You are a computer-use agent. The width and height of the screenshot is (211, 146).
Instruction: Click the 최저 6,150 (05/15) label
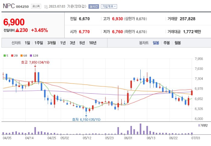[86, 119]
